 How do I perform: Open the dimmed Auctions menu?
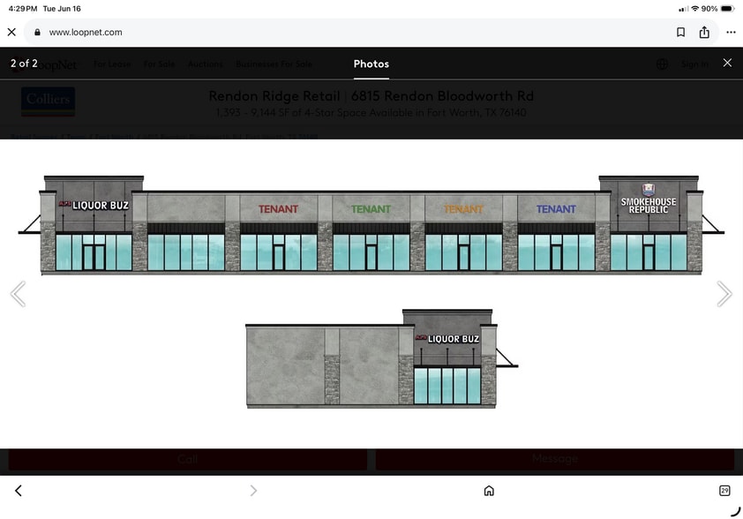[206, 64]
